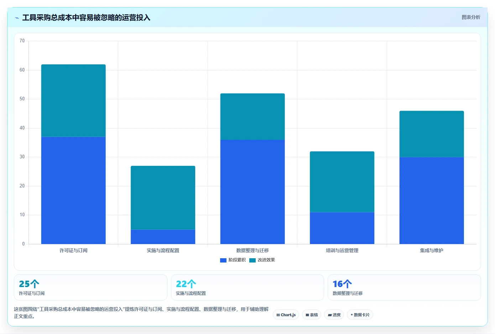Click the 集成与维护 x-axis label

pos(432,250)
